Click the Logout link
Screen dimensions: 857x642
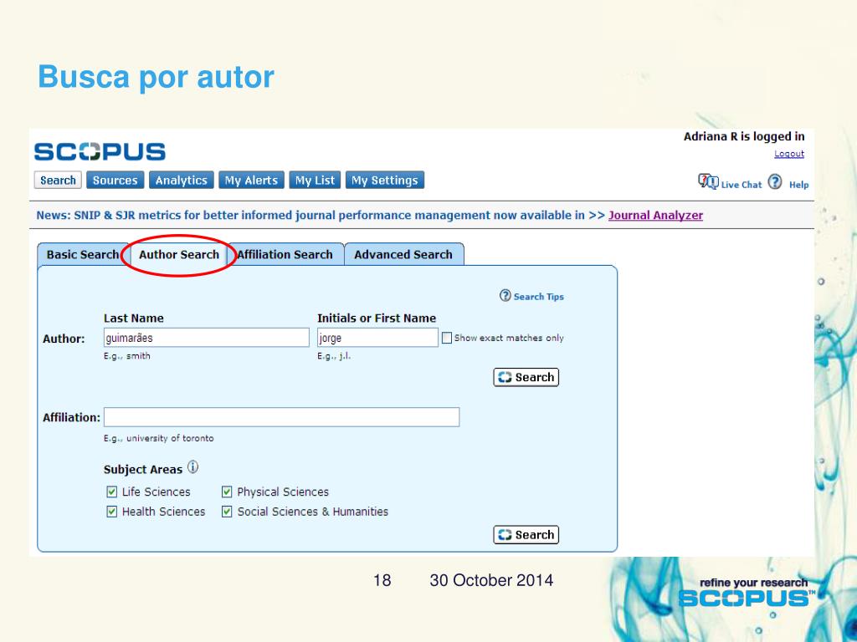tap(789, 154)
